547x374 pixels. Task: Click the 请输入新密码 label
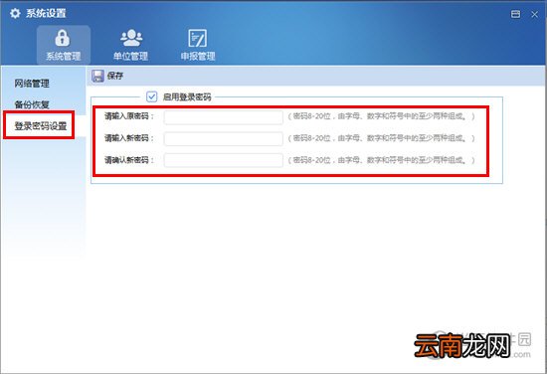[129, 138]
